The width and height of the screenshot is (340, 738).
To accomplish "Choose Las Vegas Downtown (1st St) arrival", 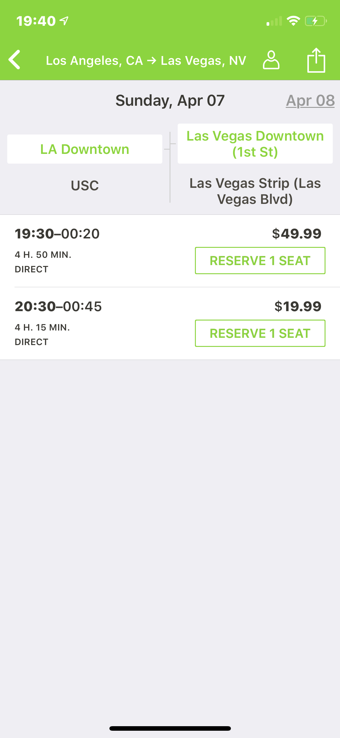I will click(255, 144).
